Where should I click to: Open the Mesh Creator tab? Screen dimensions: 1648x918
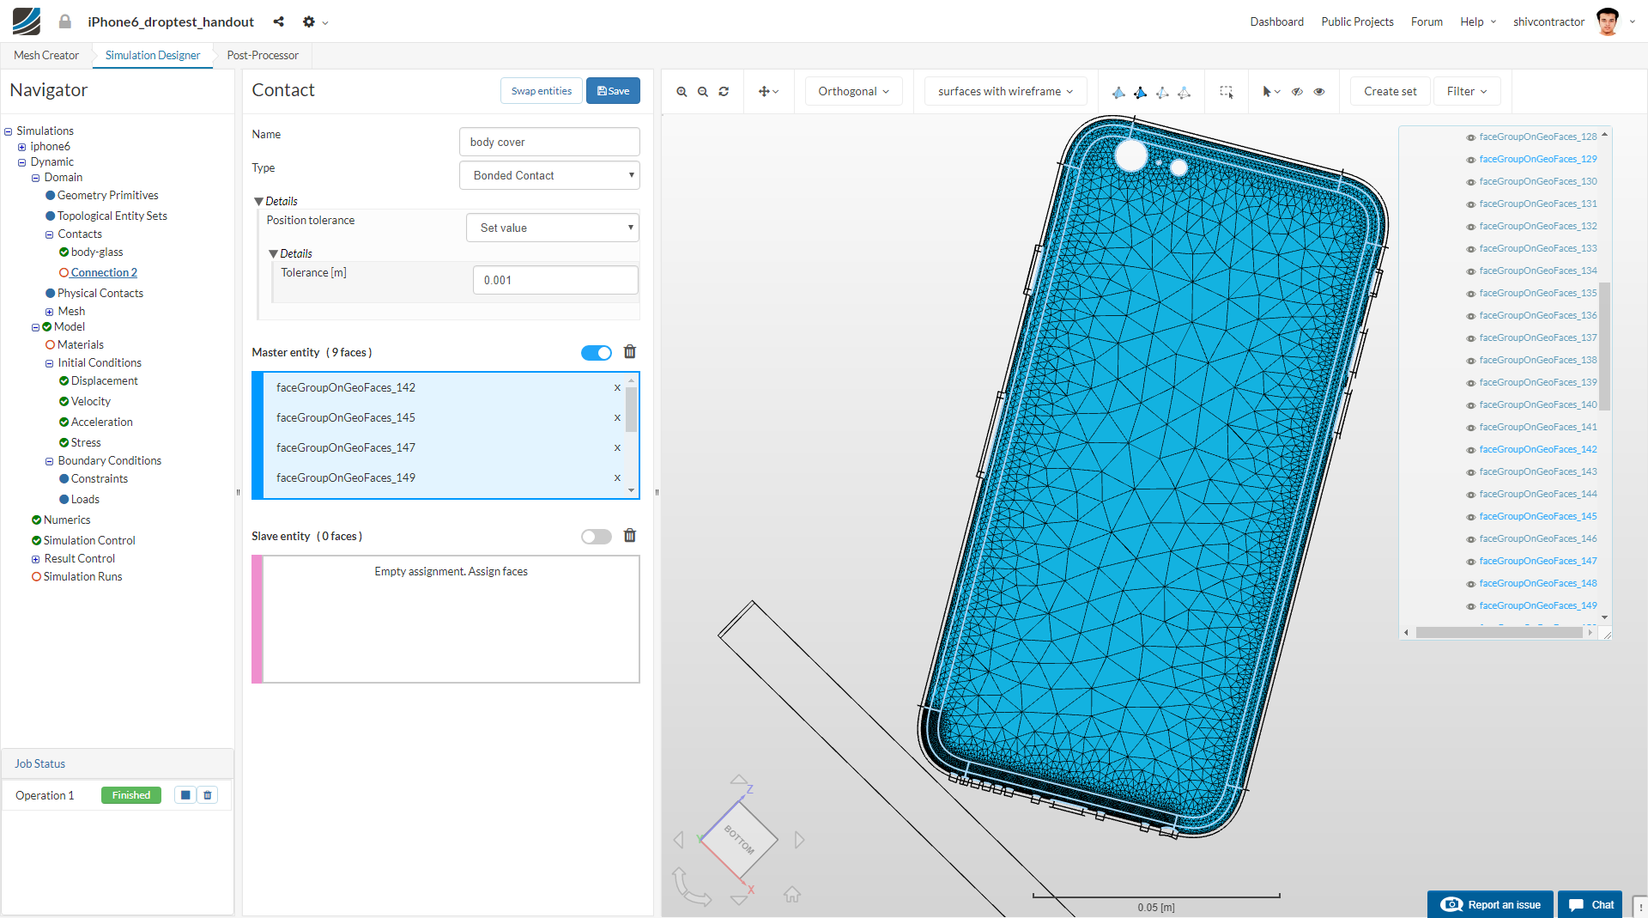tap(46, 55)
